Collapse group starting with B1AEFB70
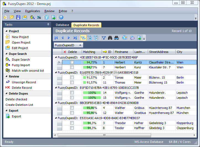 (x=56, y=73)
